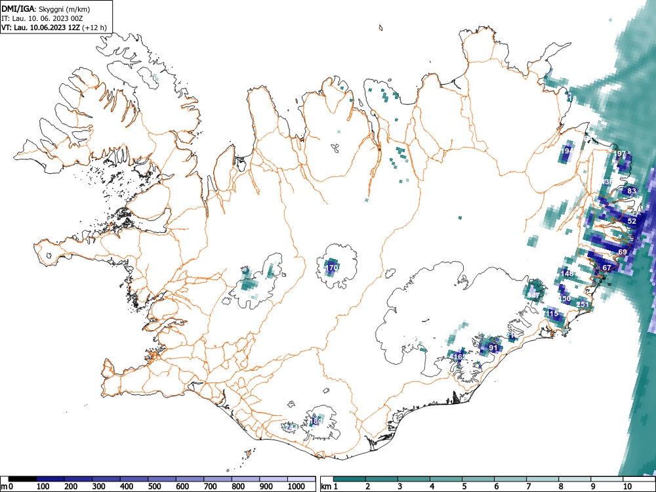Click the '10' label in the km legend
656x492 pixels.
pos(627,487)
